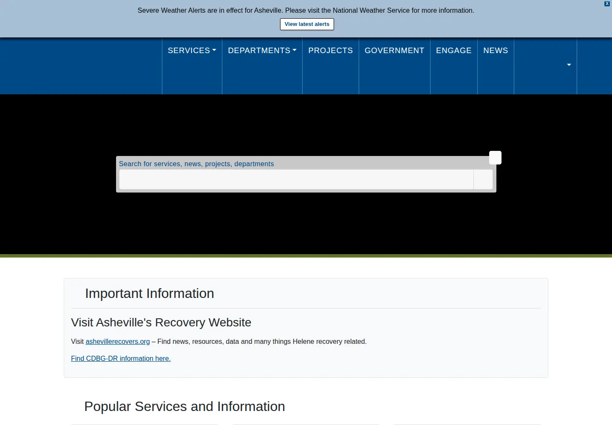Go to the ENGAGE page
This screenshot has width=612, height=425.
coord(454,51)
